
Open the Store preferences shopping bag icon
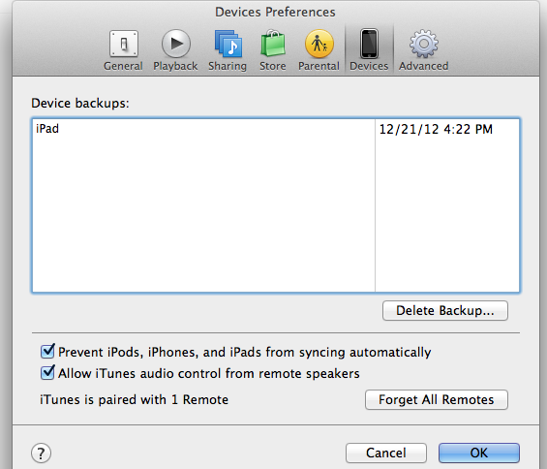point(273,44)
